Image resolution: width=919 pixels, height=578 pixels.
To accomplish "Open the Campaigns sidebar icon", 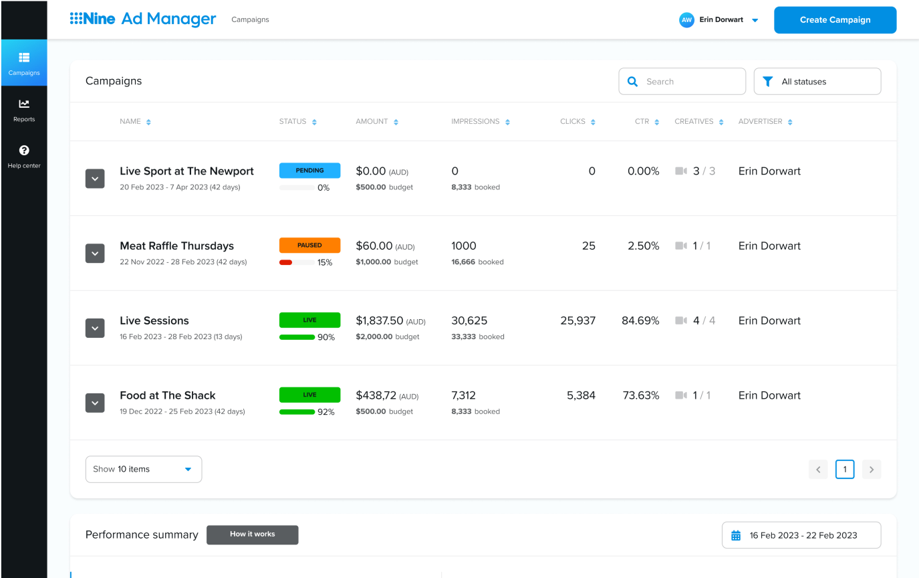I will click(24, 62).
